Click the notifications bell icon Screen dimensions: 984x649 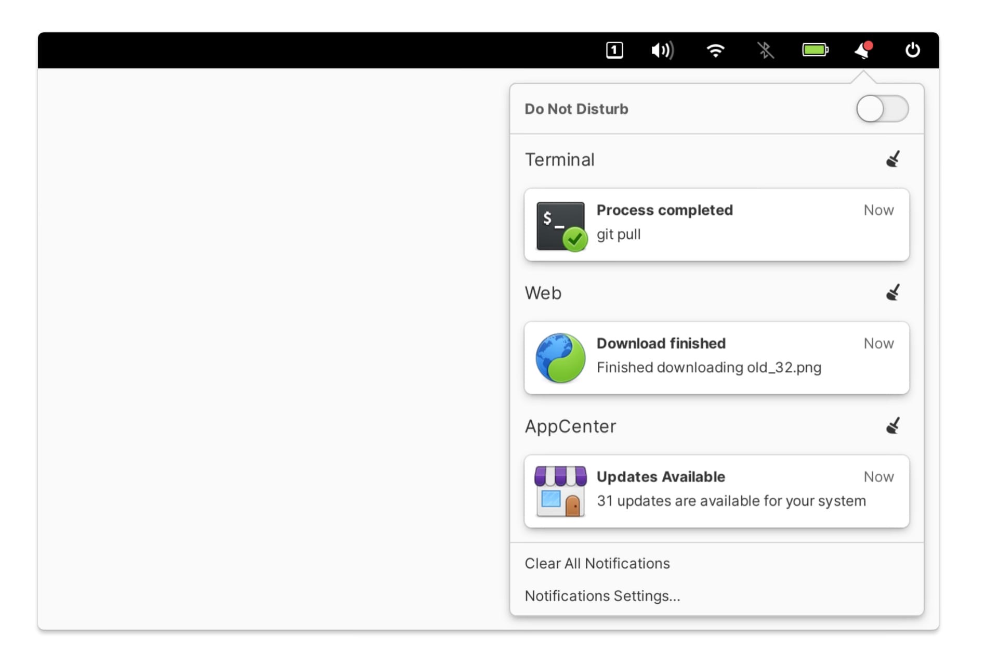[x=863, y=50]
